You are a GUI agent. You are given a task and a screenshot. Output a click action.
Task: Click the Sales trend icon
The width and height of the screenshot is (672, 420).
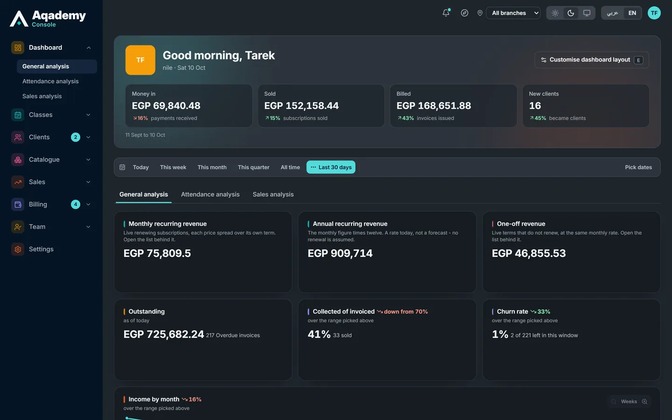18,182
